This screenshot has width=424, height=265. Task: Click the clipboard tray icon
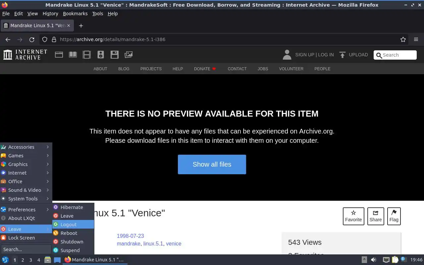click(395, 260)
